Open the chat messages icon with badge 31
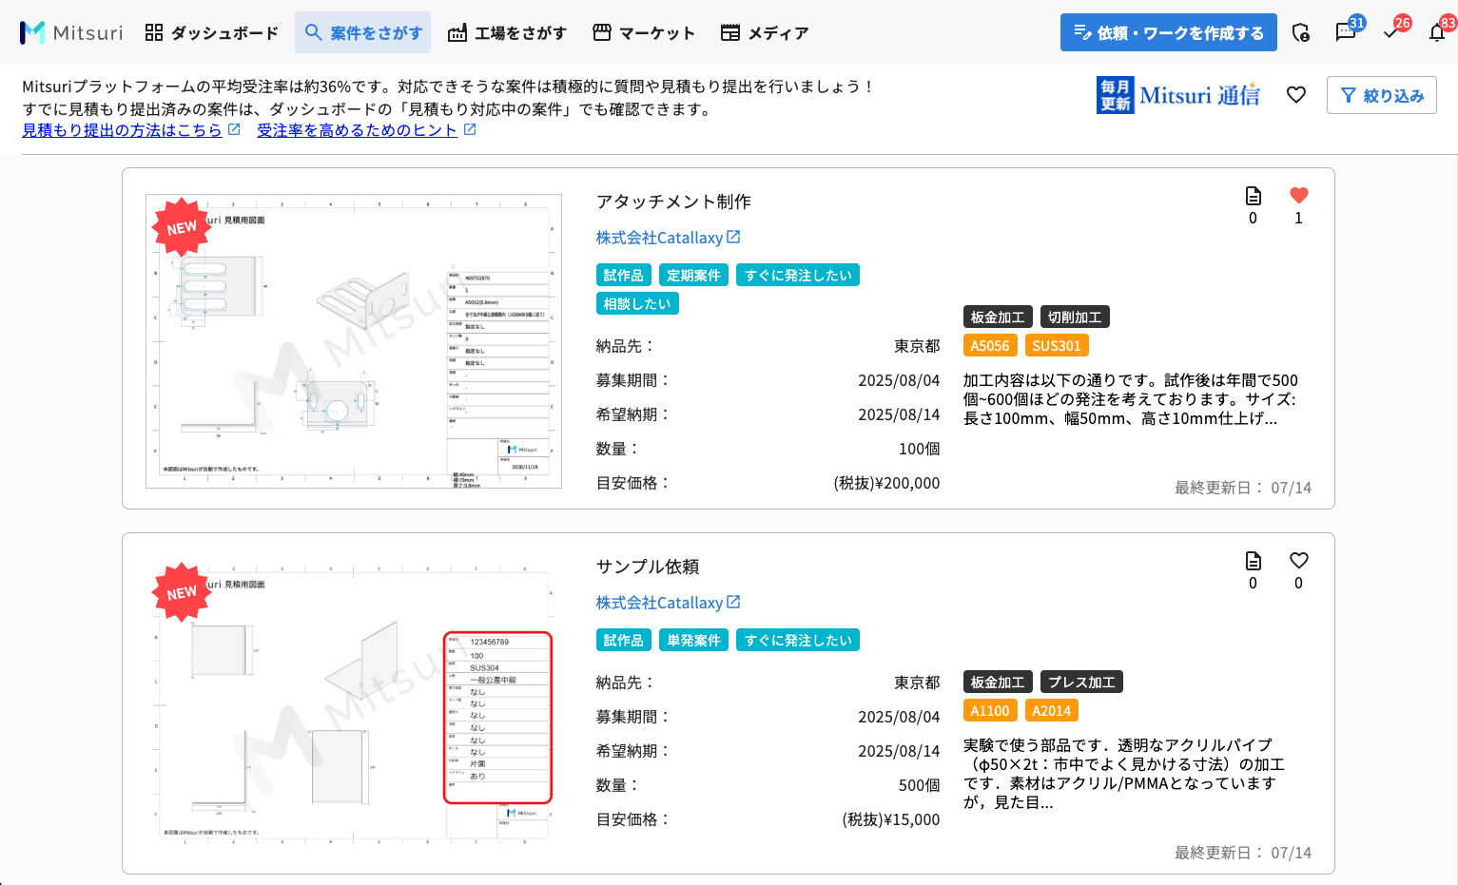Image resolution: width=1458 pixels, height=885 pixels. coord(1346,32)
